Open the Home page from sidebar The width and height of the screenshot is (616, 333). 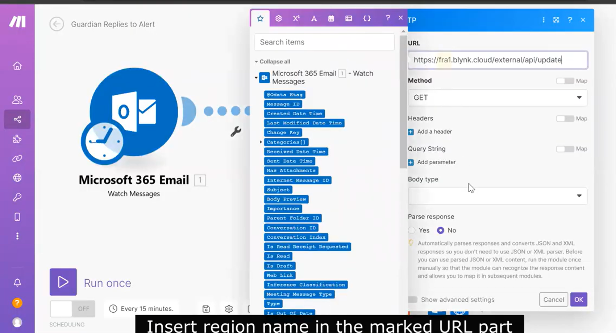tap(17, 66)
